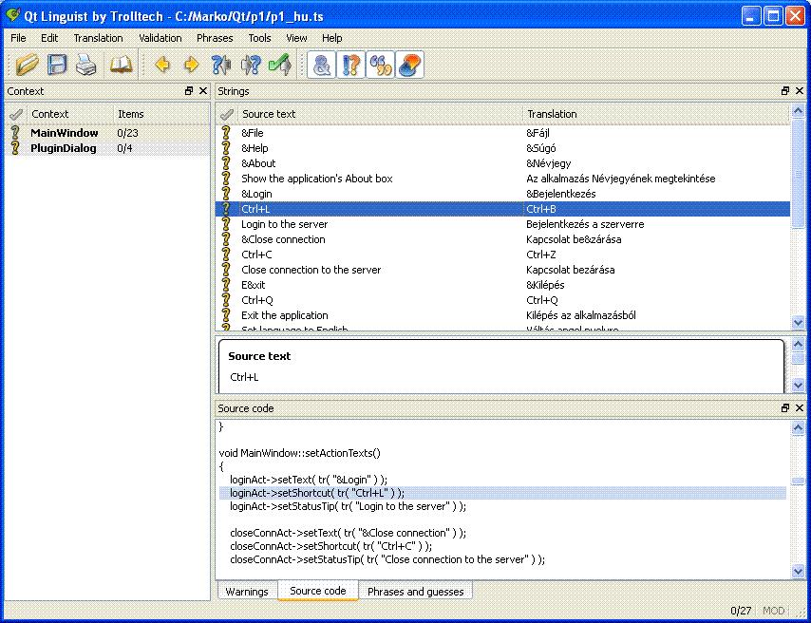The height and width of the screenshot is (623, 811).
Task: Switch to Phrases and guesses tab
Action: pyautogui.click(x=415, y=592)
